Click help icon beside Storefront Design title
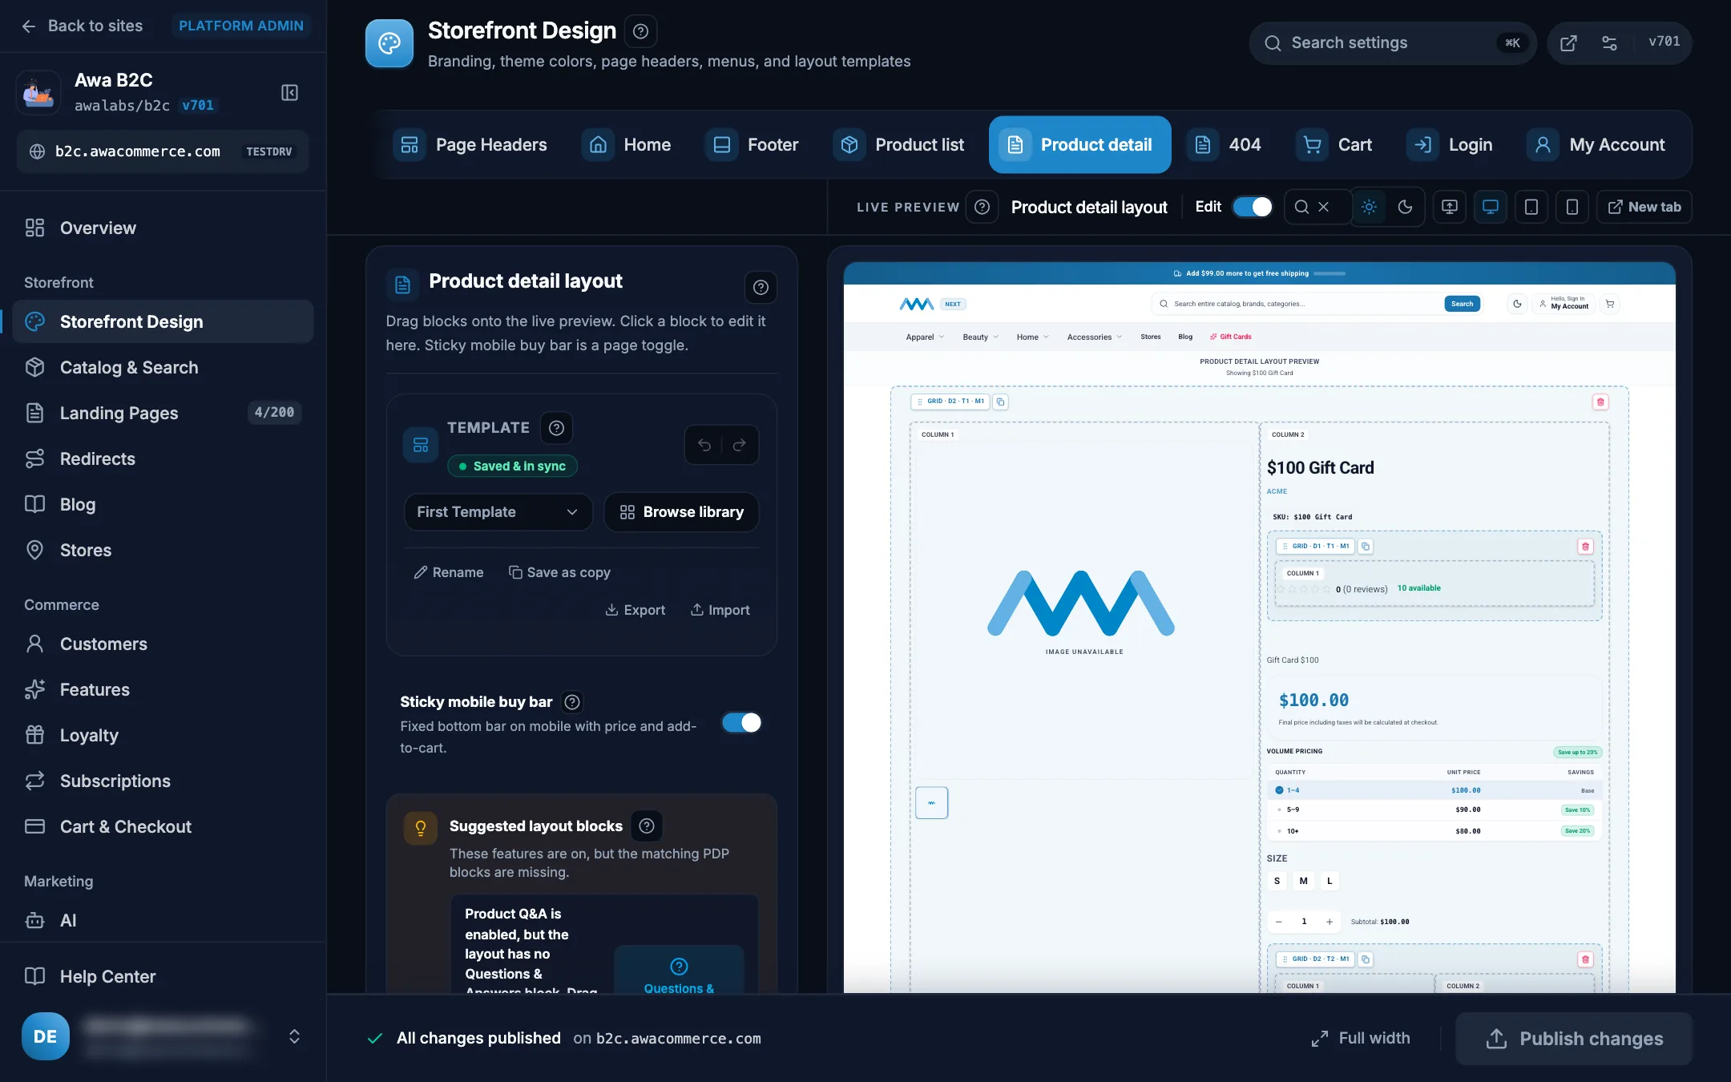This screenshot has width=1731, height=1082. coord(640,31)
